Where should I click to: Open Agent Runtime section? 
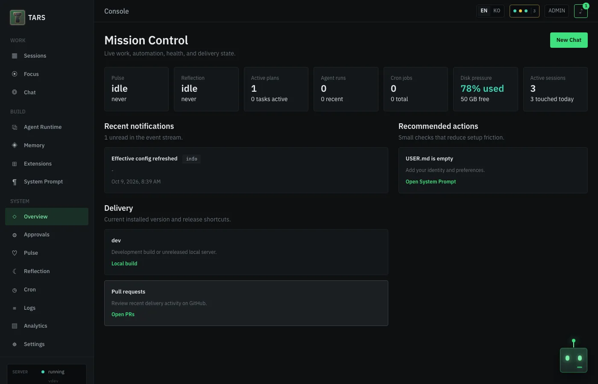(47, 127)
